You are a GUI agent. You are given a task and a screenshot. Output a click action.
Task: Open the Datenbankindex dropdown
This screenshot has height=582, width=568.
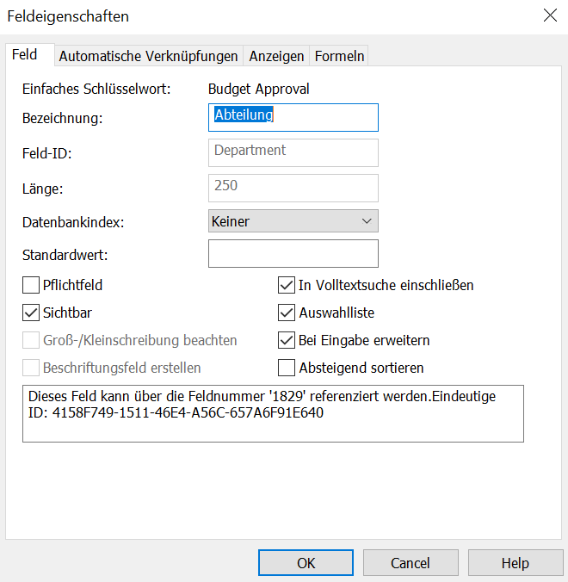point(293,221)
